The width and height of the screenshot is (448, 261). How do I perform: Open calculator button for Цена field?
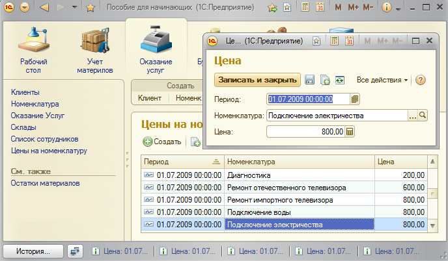(350, 132)
